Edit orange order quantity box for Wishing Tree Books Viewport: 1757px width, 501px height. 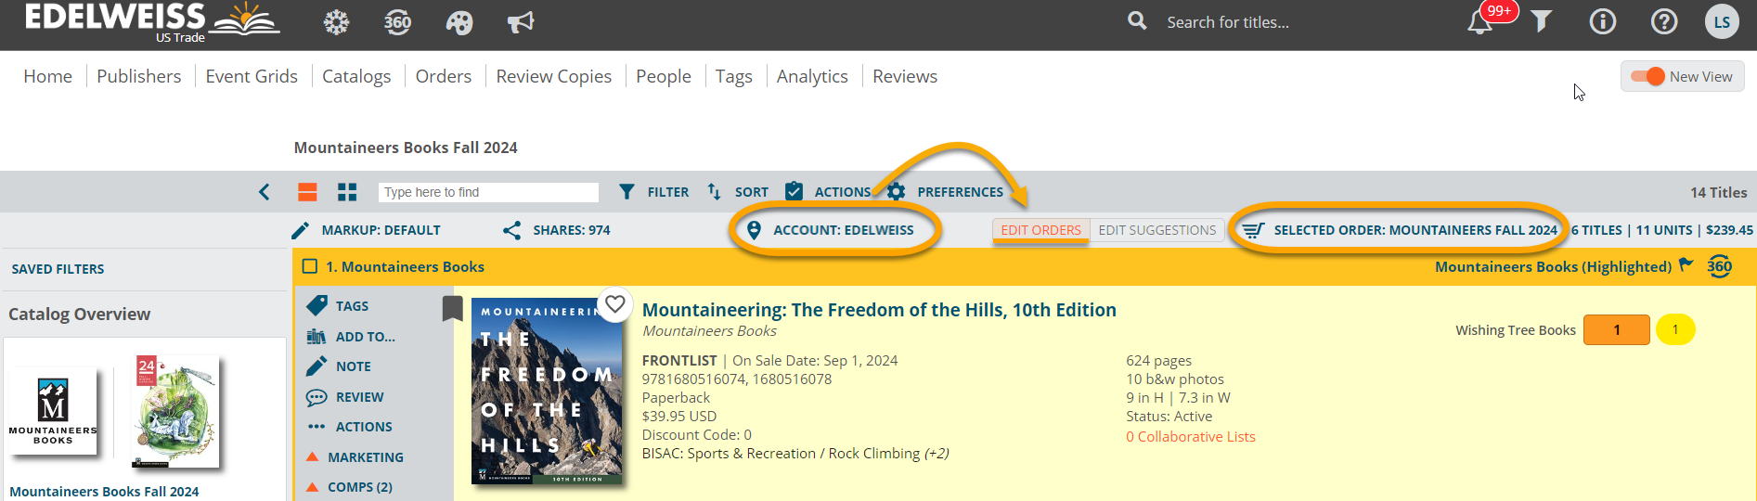pyautogui.click(x=1616, y=330)
